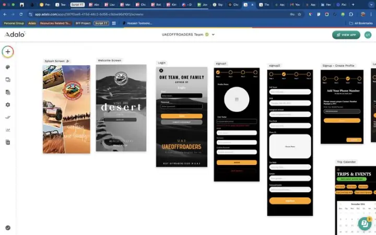This screenshot has width=376, height=235.
Task: Select the TRIPS & EVENTS heading
Action: click(354, 174)
